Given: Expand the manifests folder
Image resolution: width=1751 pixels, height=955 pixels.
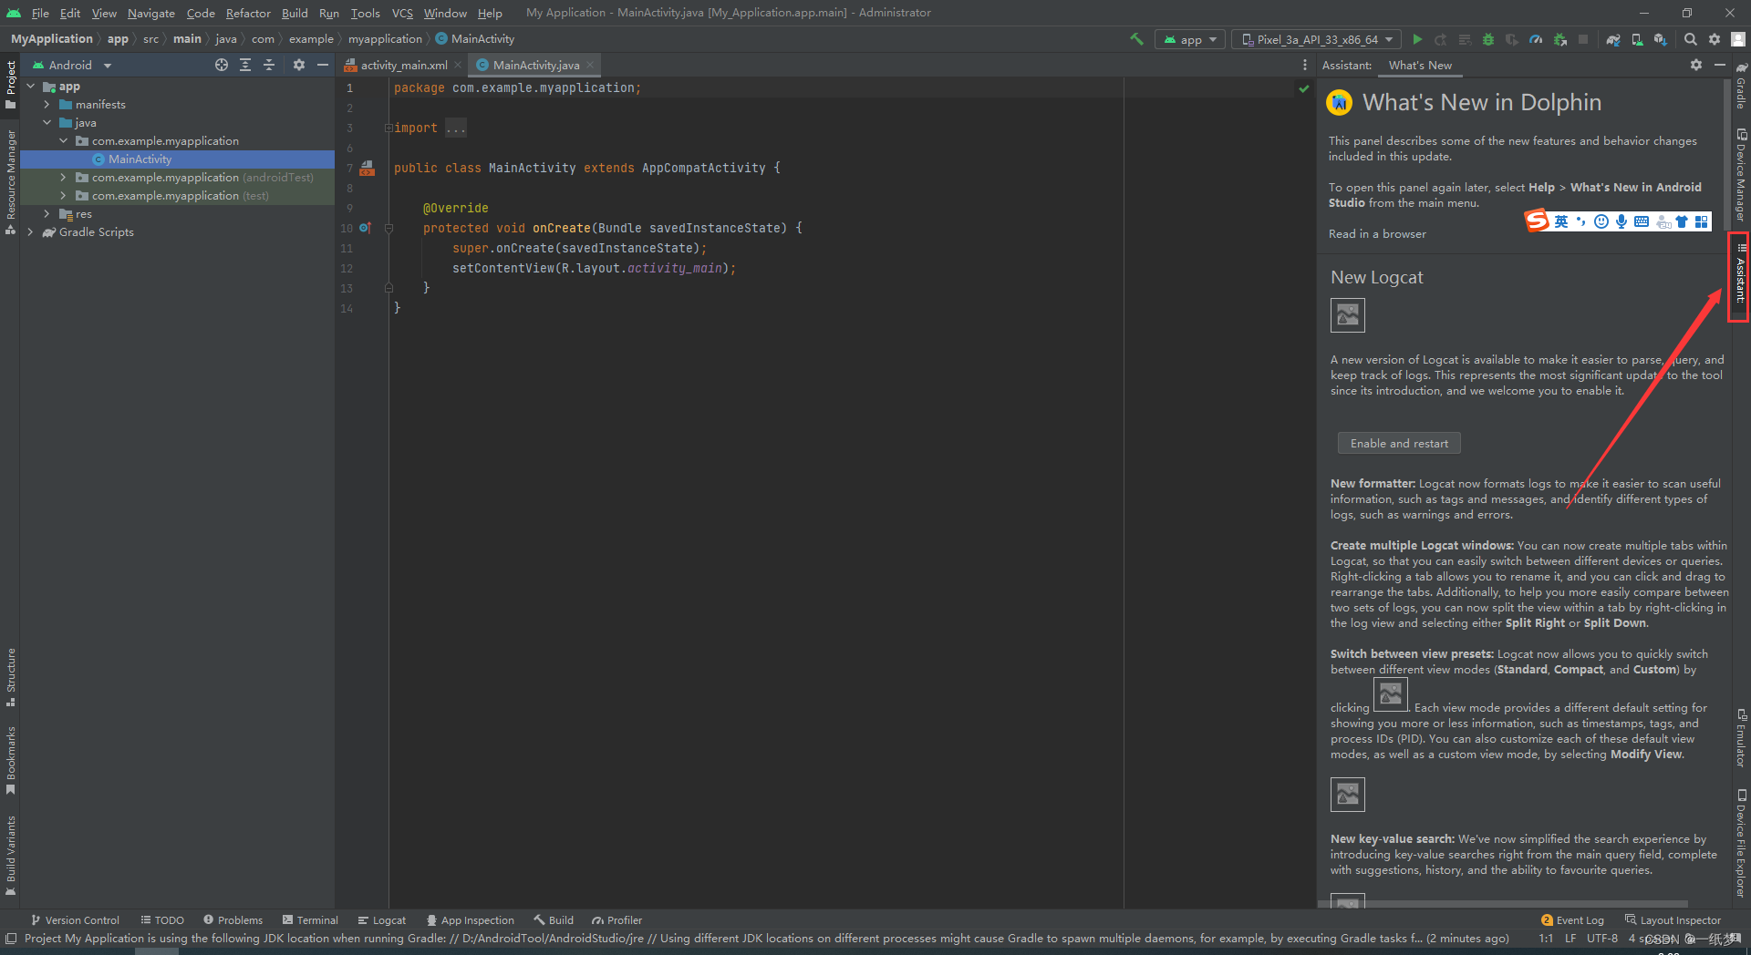Looking at the screenshot, I should click(x=47, y=105).
